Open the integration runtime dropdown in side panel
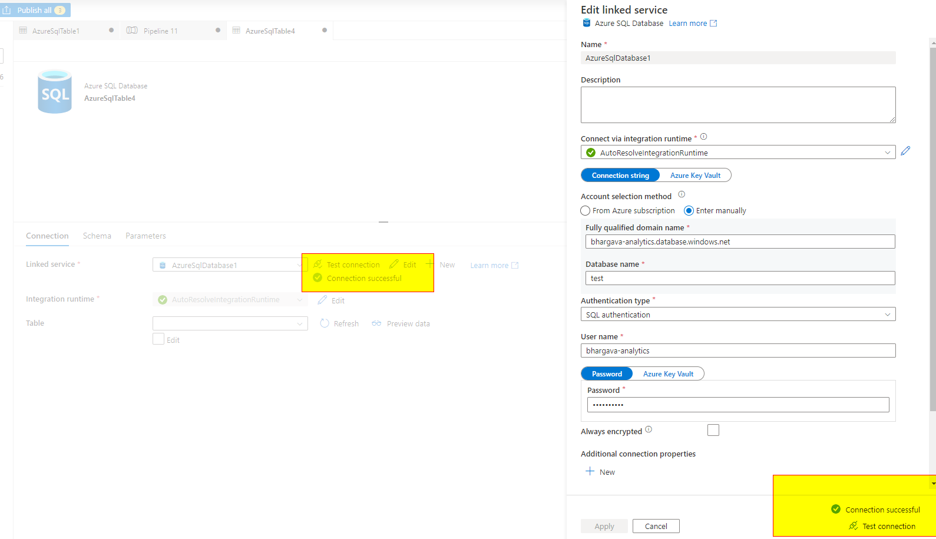The width and height of the screenshot is (936, 539). [x=738, y=152]
